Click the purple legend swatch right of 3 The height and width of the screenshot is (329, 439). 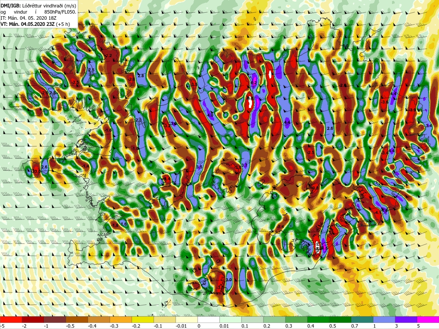click(406, 320)
